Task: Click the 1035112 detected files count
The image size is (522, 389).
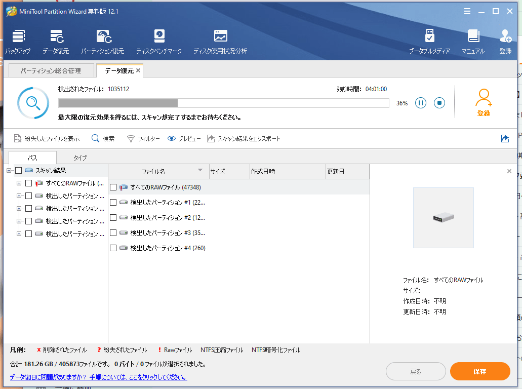Action: coord(118,89)
